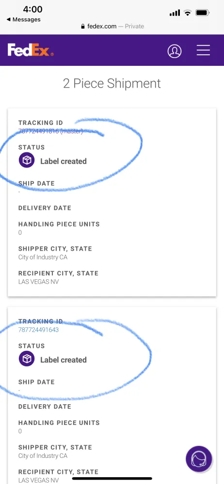
Task: Tap first card's Label created status
Action: [64, 161]
